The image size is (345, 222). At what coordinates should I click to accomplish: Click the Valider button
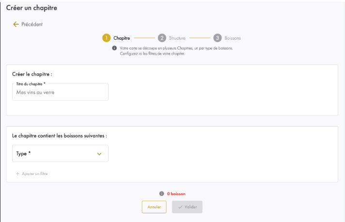coord(187,207)
